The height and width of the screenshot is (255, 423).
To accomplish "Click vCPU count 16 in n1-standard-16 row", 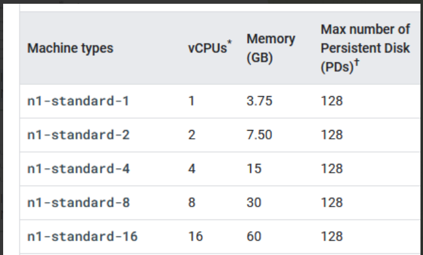I will (195, 236).
